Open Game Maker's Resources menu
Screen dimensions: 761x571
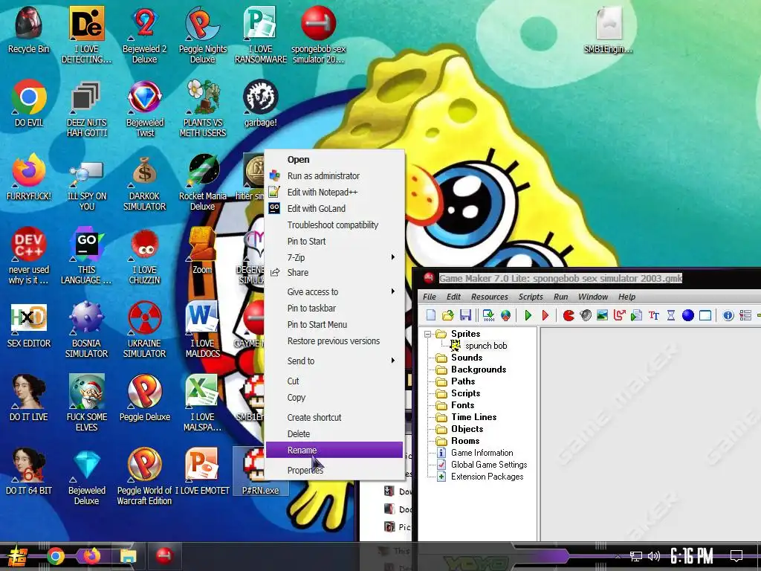click(x=489, y=297)
